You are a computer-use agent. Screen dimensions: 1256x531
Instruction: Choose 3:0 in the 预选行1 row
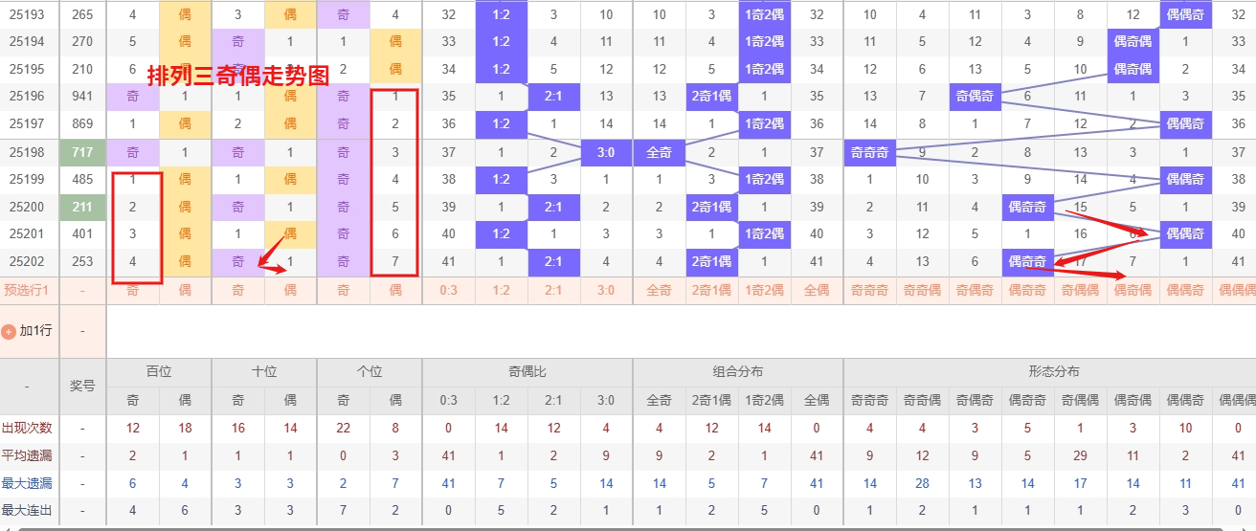606,290
